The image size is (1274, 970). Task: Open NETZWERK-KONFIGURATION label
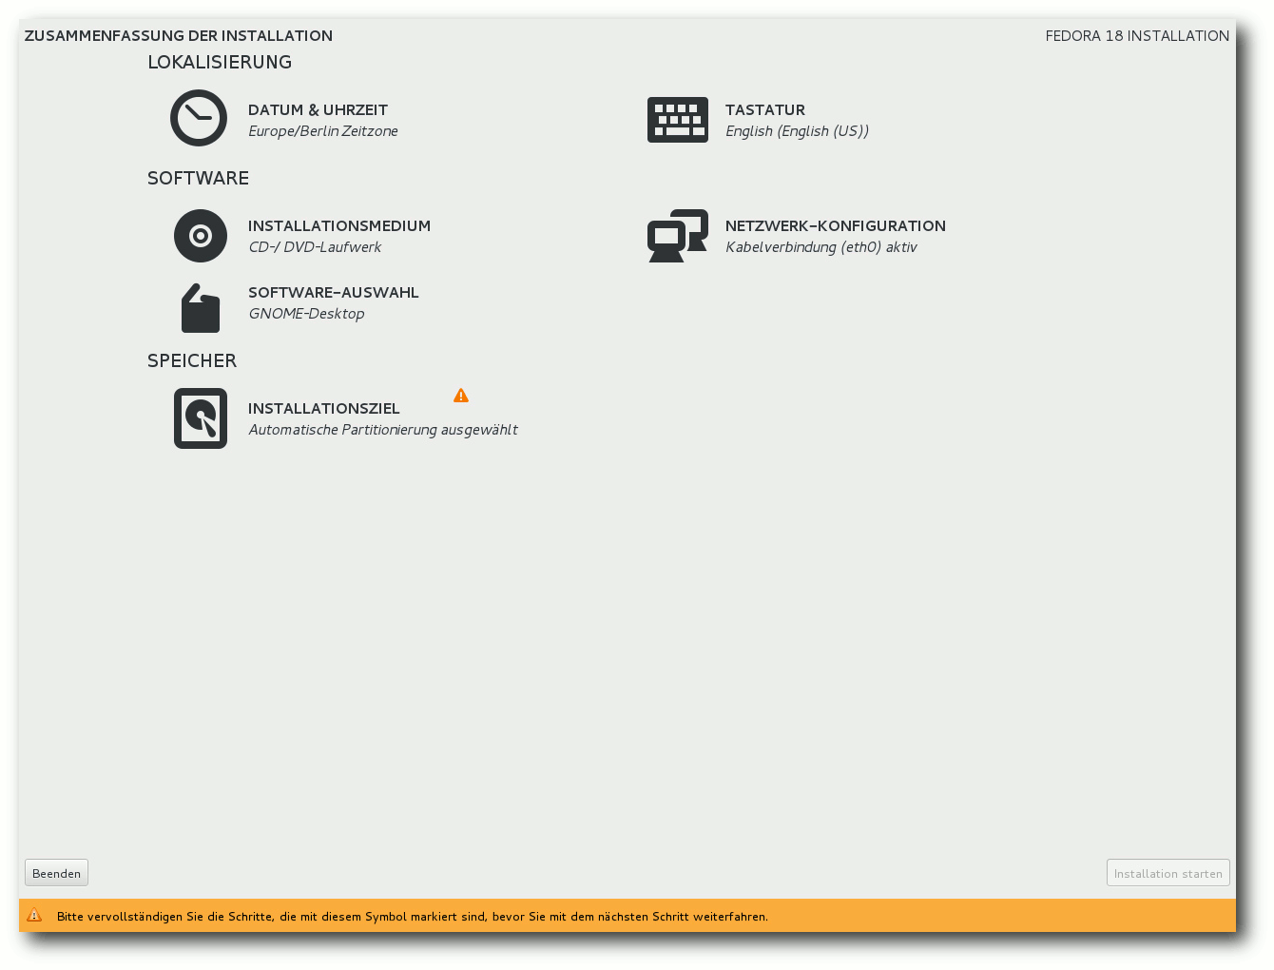pyautogui.click(x=836, y=226)
